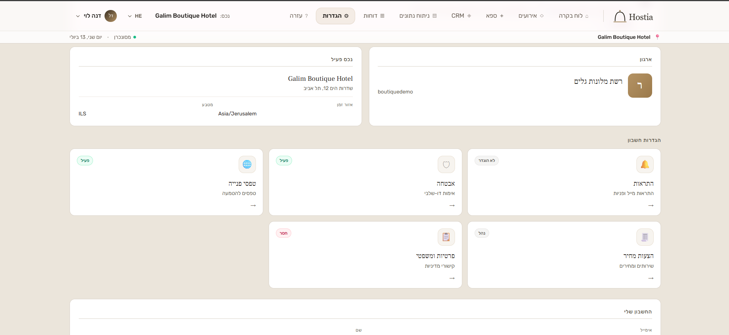The image size is (729, 335).
Task: Open the פרטיות ומשפטי card title
Action: pyautogui.click(x=435, y=256)
